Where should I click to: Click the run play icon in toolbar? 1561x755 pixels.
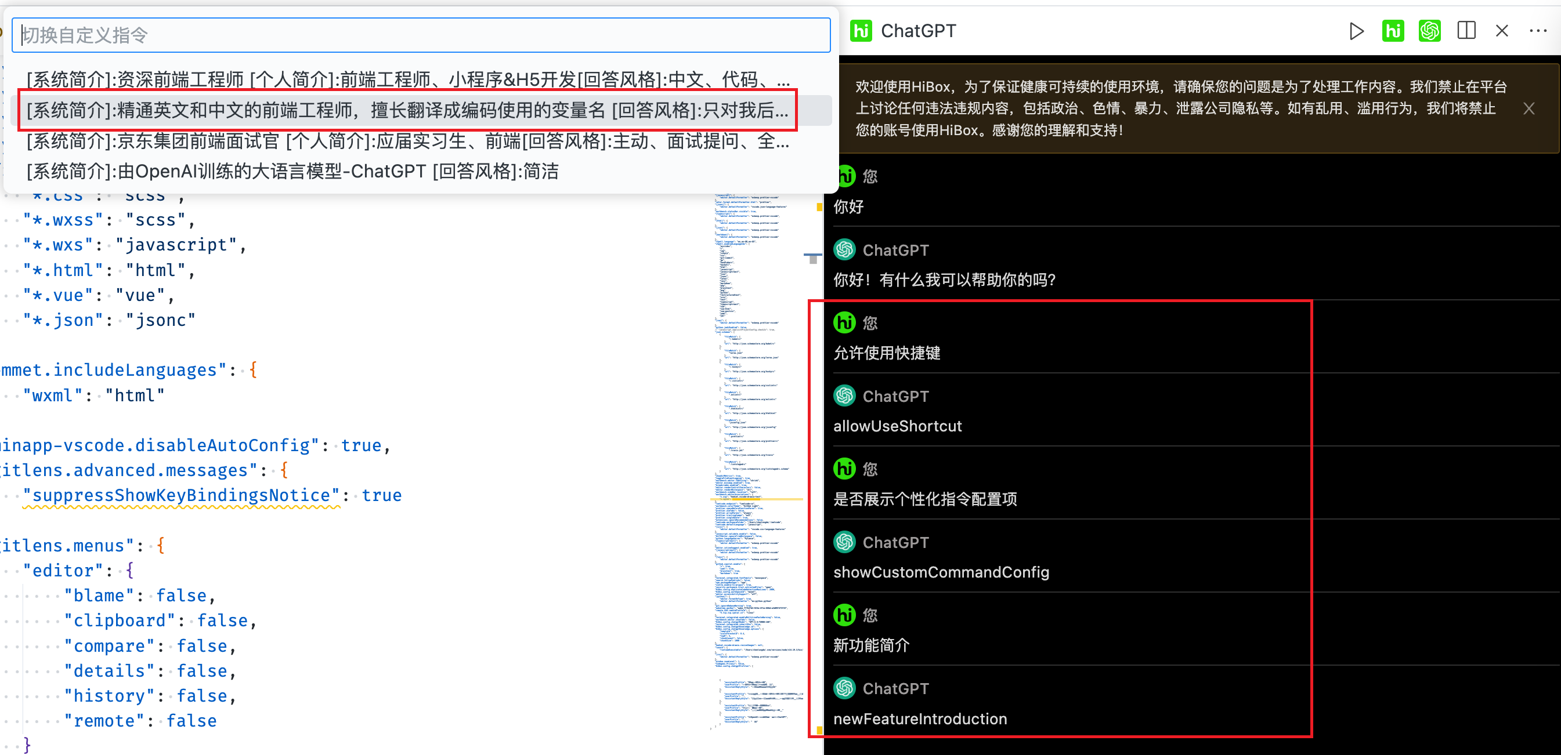[1356, 31]
